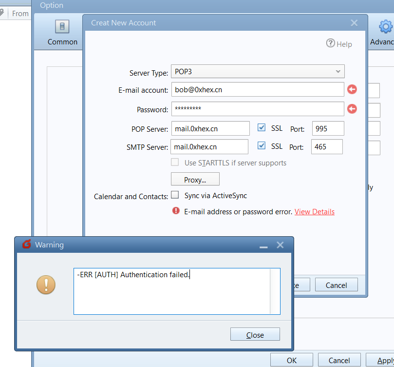394x367 pixels.
Task: Click red arrow icon beside Password field
Action: (x=352, y=109)
